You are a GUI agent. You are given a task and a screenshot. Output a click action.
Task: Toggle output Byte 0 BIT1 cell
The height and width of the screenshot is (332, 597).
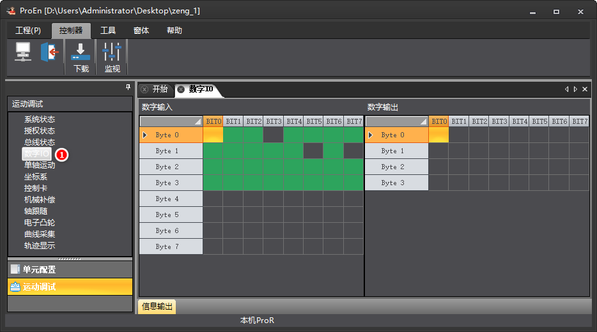pos(459,135)
